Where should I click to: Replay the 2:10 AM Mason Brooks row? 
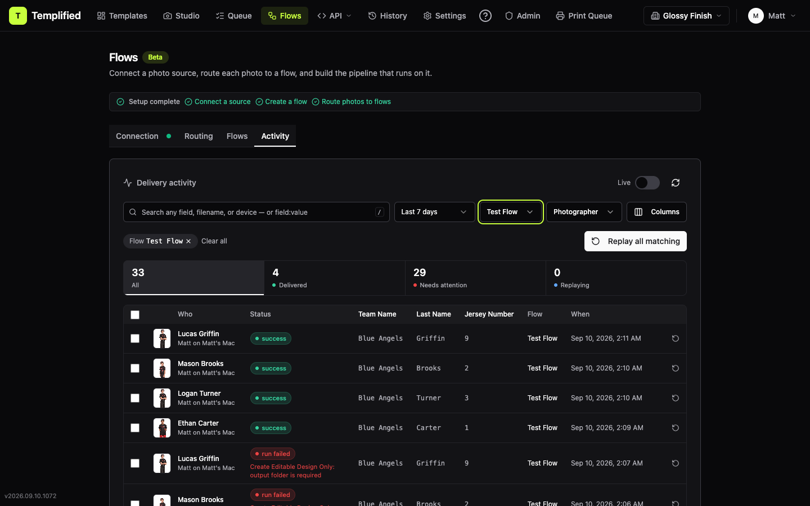(x=676, y=368)
